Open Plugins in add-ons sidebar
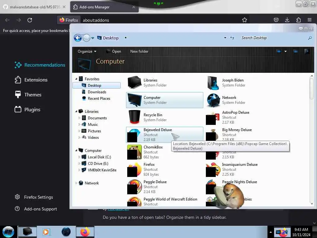 tap(28, 109)
